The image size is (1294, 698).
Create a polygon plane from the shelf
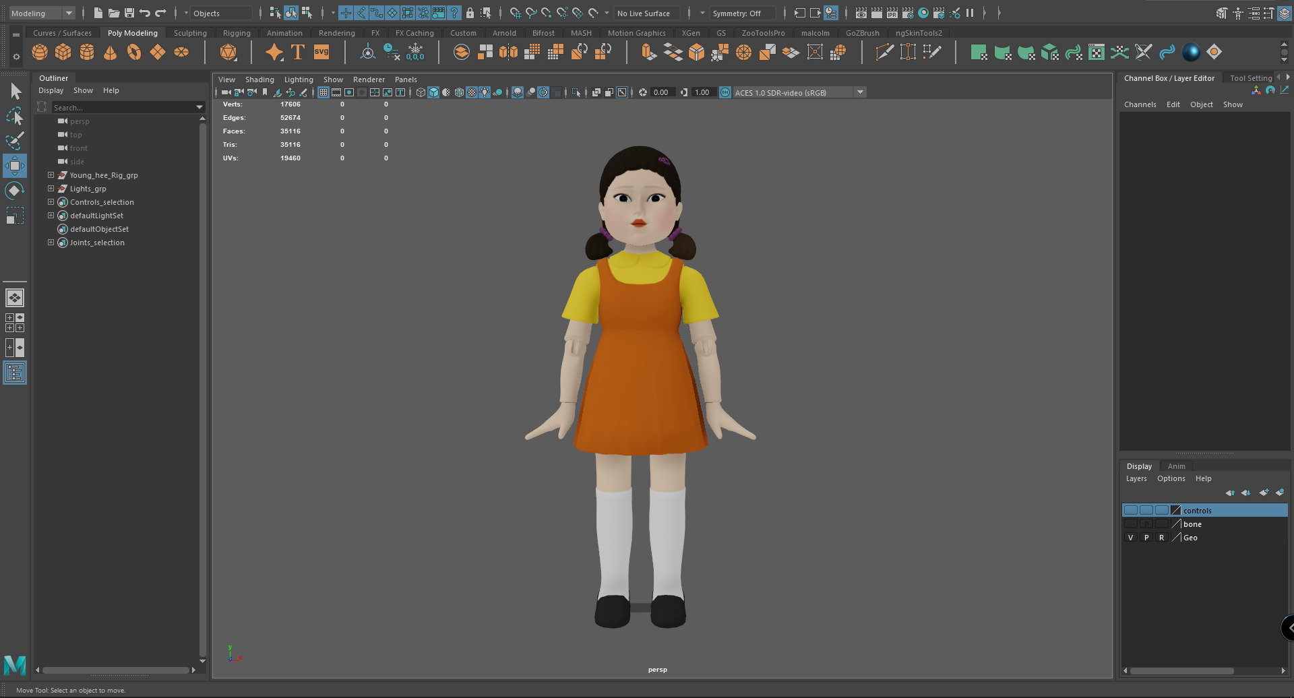(158, 52)
